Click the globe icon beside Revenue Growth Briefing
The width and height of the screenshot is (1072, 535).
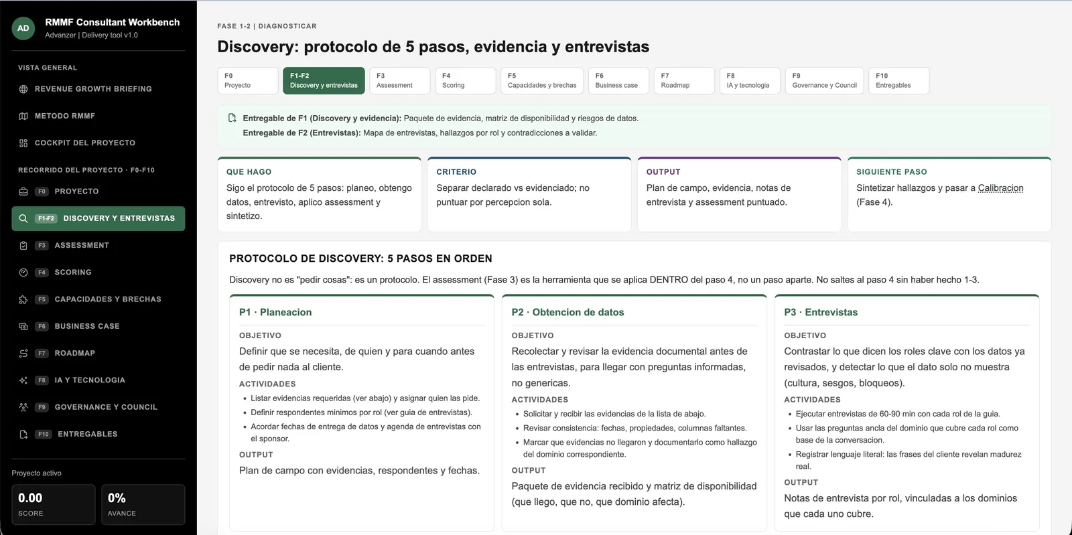click(x=23, y=89)
